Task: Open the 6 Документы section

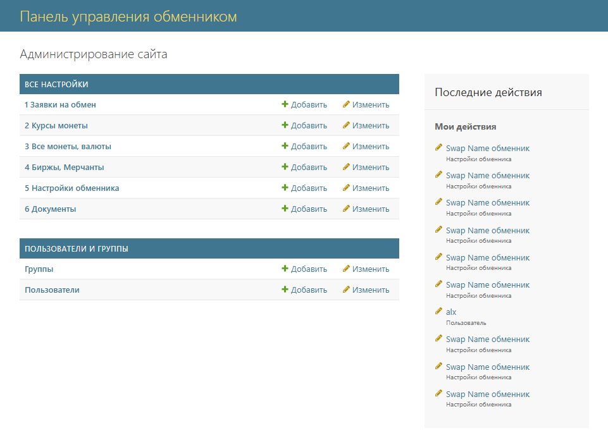Action: [x=50, y=209]
